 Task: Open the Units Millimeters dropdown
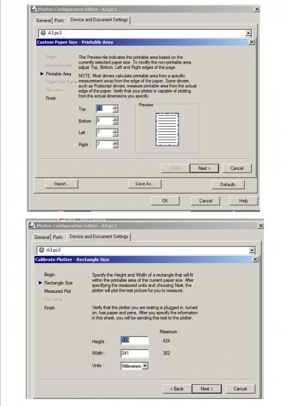(134, 366)
